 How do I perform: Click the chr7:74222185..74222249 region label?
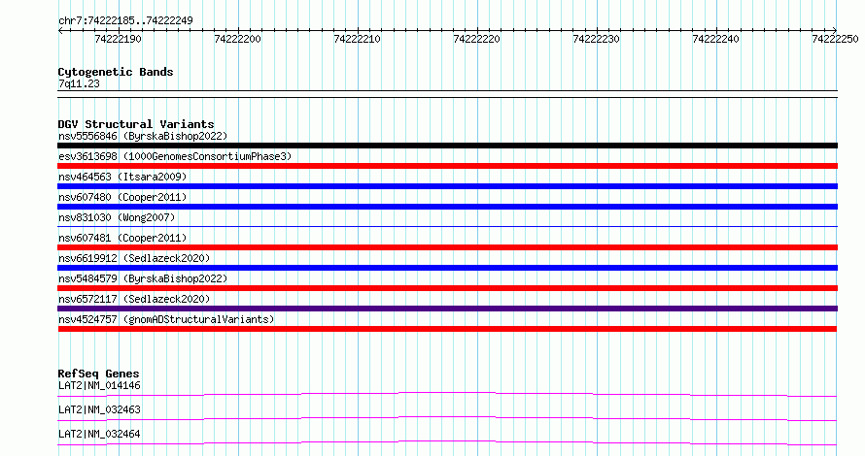[x=125, y=20]
